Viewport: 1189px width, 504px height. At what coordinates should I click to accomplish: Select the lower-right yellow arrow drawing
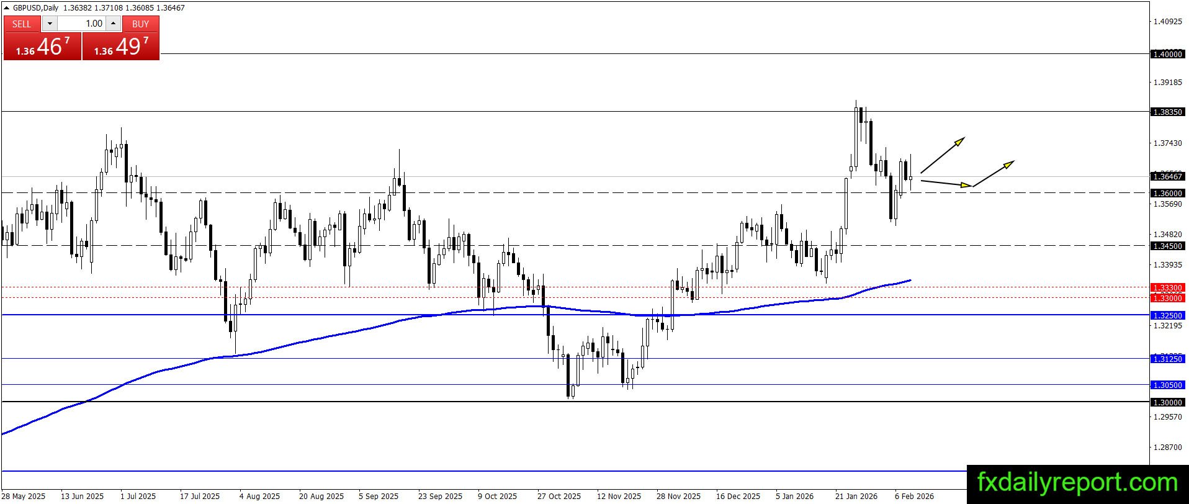pos(994,173)
